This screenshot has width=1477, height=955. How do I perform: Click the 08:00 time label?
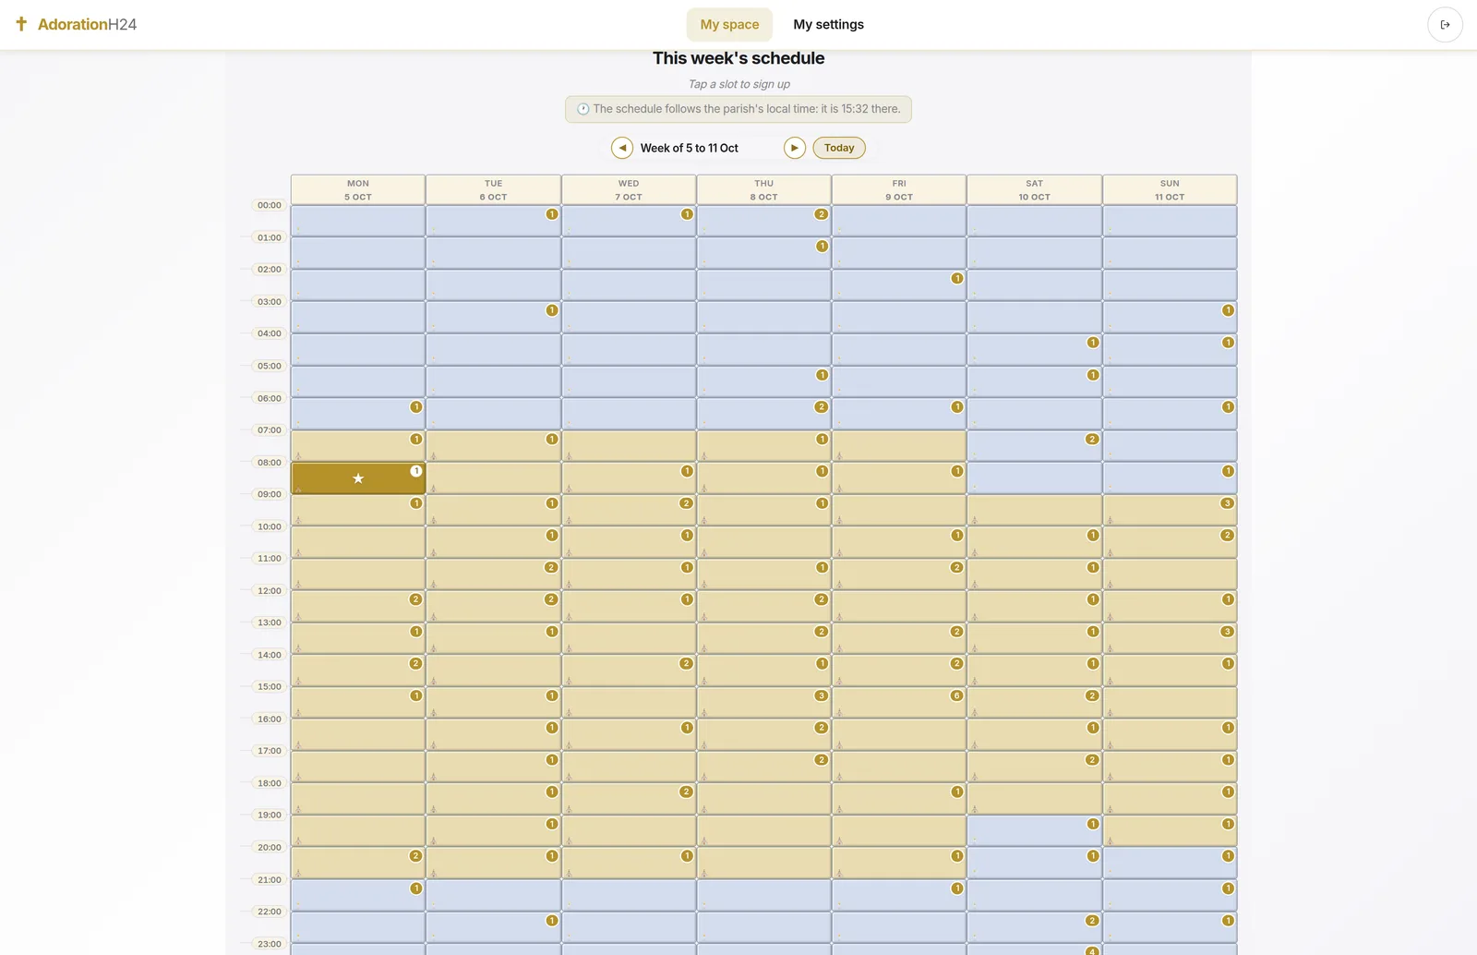click(270, 463)
